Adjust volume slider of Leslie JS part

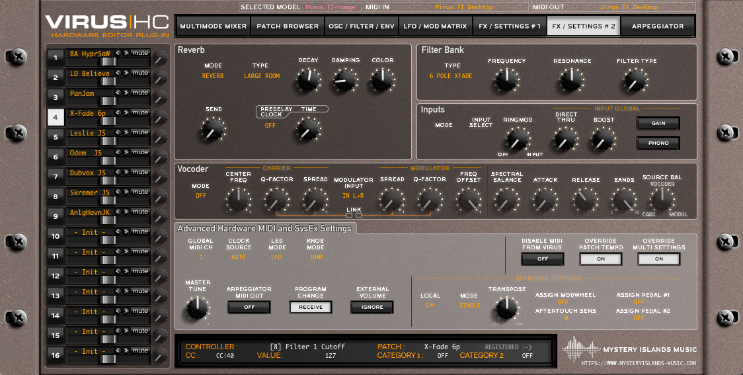pos(108,141)
